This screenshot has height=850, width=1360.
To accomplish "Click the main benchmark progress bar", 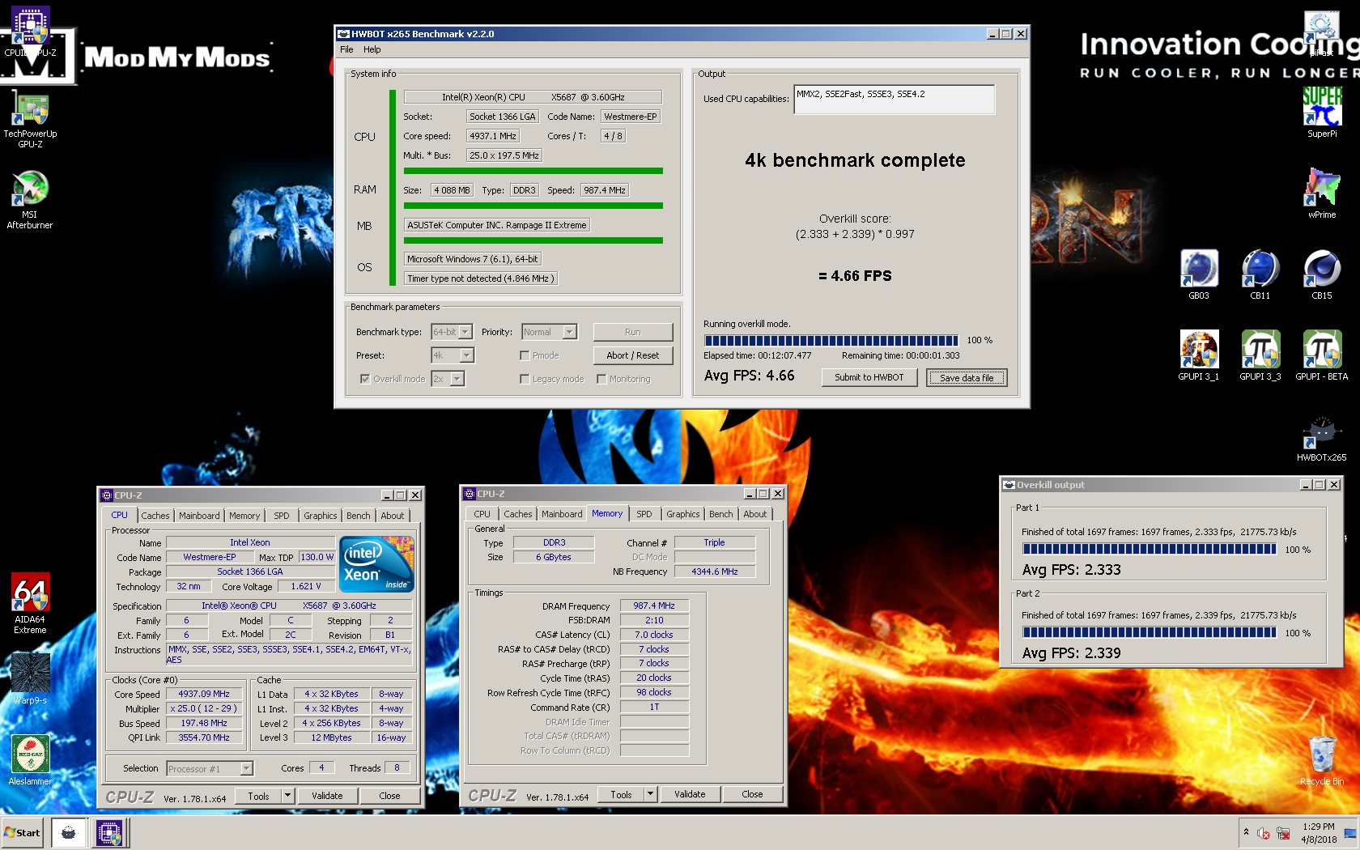I will tap(831, 341).
